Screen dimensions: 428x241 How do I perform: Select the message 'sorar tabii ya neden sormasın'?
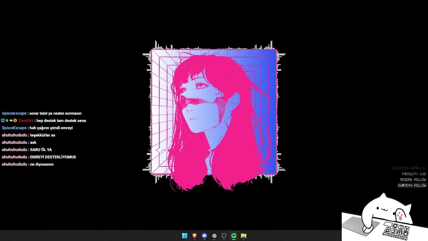click(56, 113)
